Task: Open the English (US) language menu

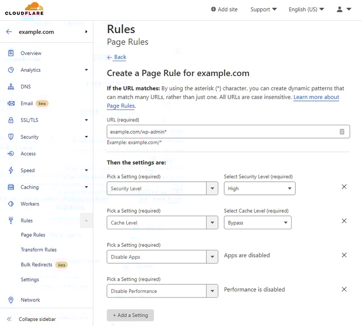Action: click(x=306, y=9)
